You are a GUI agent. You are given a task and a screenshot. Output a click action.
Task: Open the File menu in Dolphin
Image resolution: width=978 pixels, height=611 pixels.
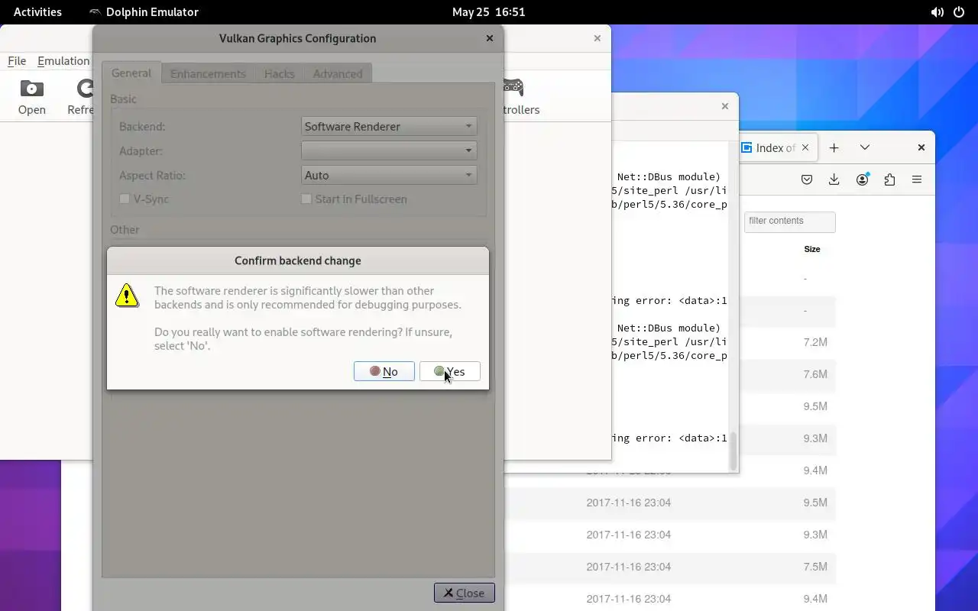click(x=17, y=61)
